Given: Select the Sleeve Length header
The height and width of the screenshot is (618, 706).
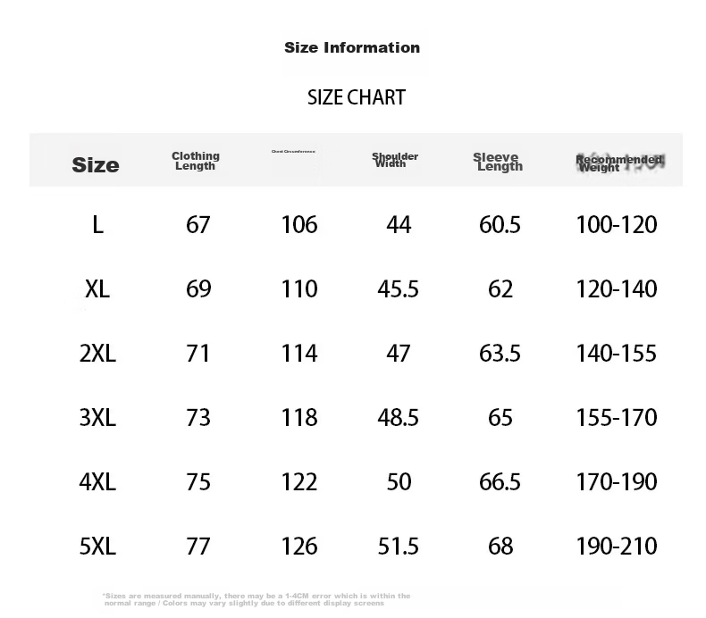Looking at the screenshot, I should (x=498, y=162).
